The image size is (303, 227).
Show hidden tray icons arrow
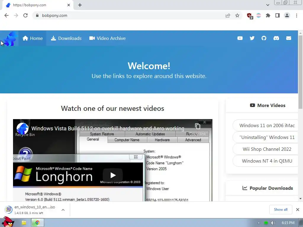(x=259, y=223)
